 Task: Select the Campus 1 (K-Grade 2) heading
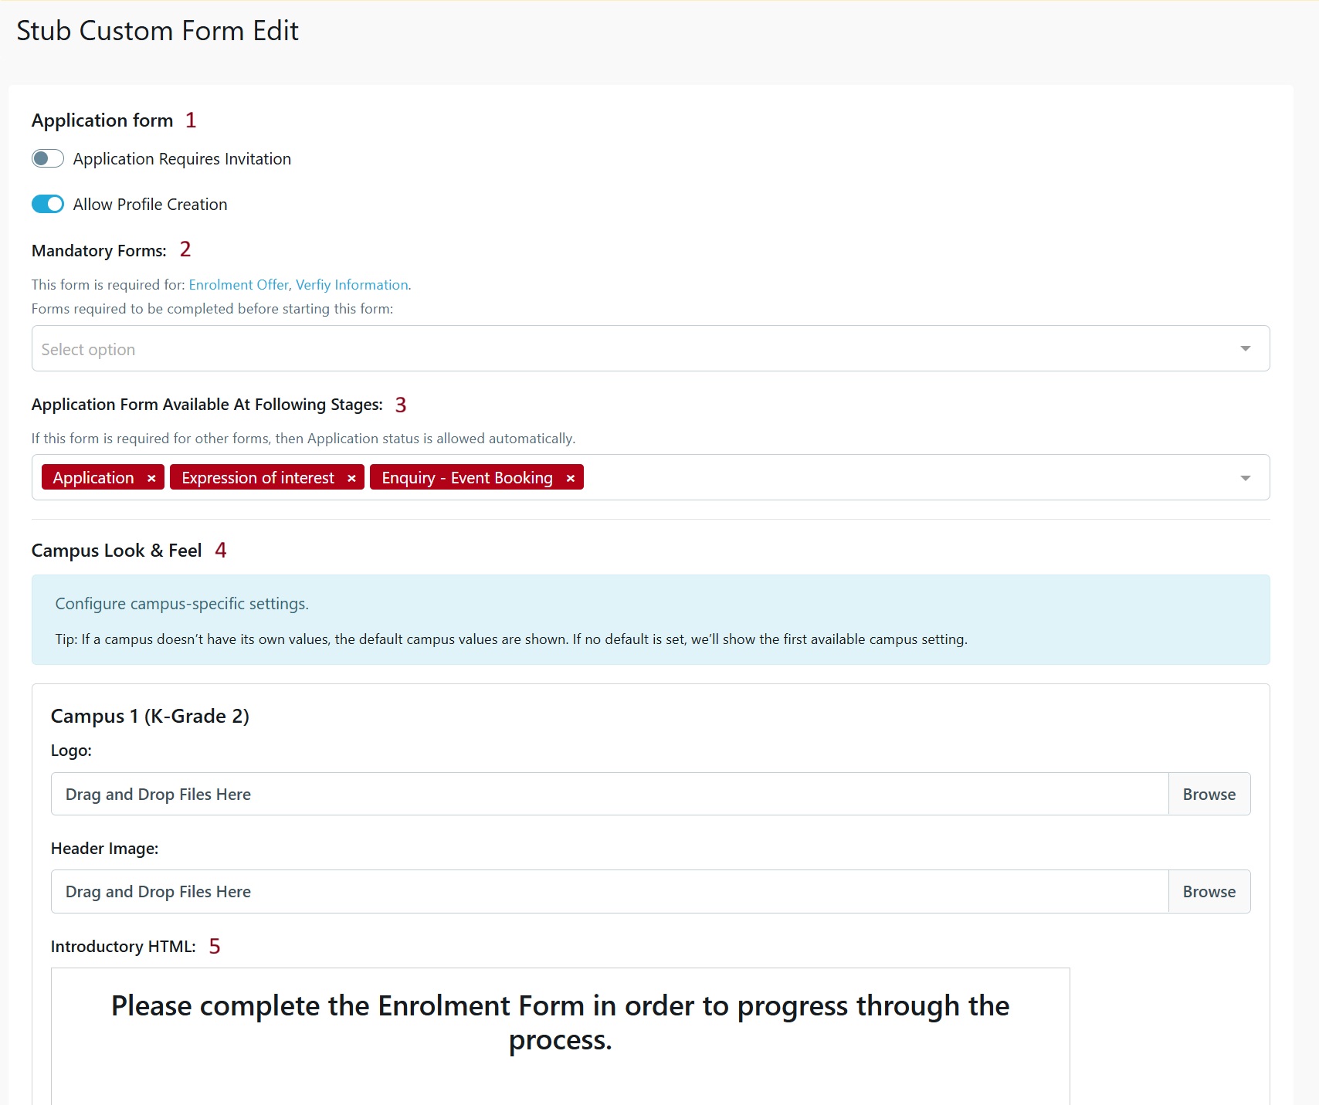tap(151, 715)
